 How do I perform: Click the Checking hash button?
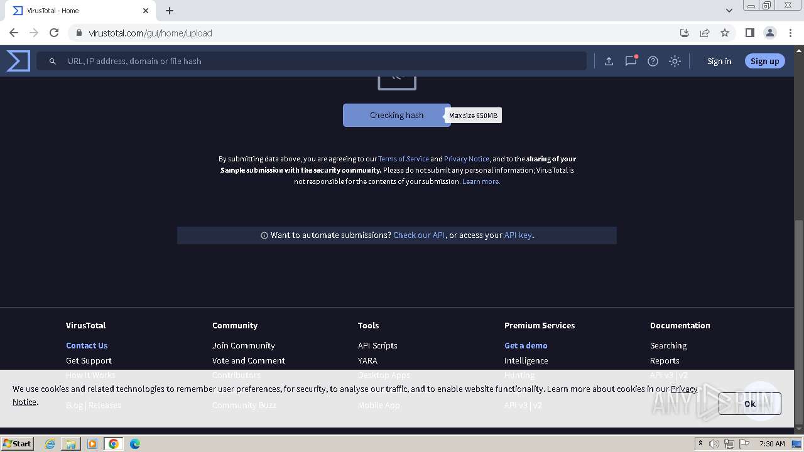click(x=396, y=115)
